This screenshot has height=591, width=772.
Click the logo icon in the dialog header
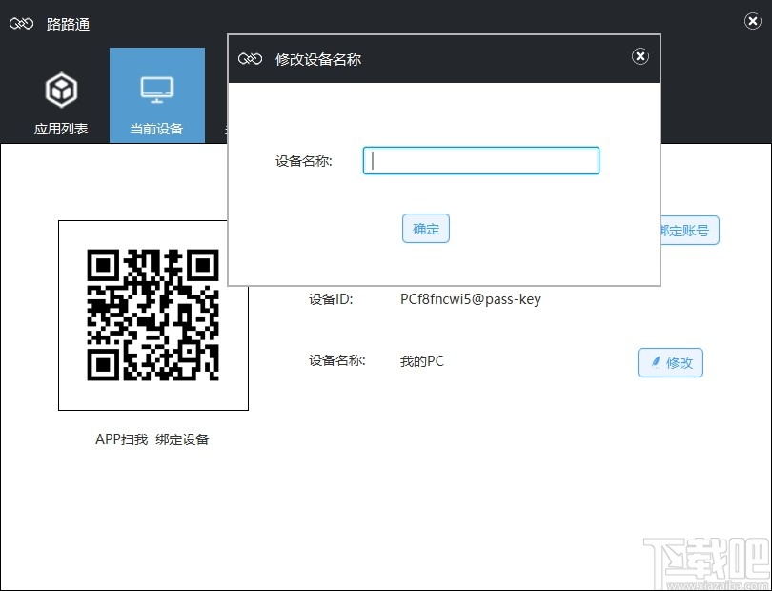[x=250, y=58]
